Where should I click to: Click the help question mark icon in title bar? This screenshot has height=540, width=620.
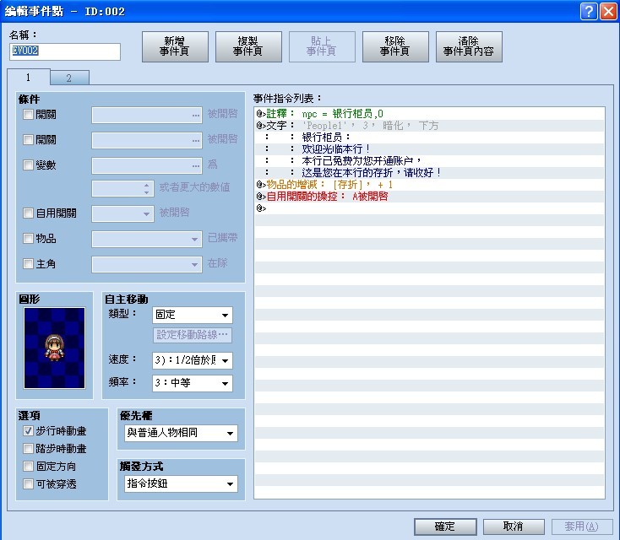pyautogui.click(x=589, y=11)
